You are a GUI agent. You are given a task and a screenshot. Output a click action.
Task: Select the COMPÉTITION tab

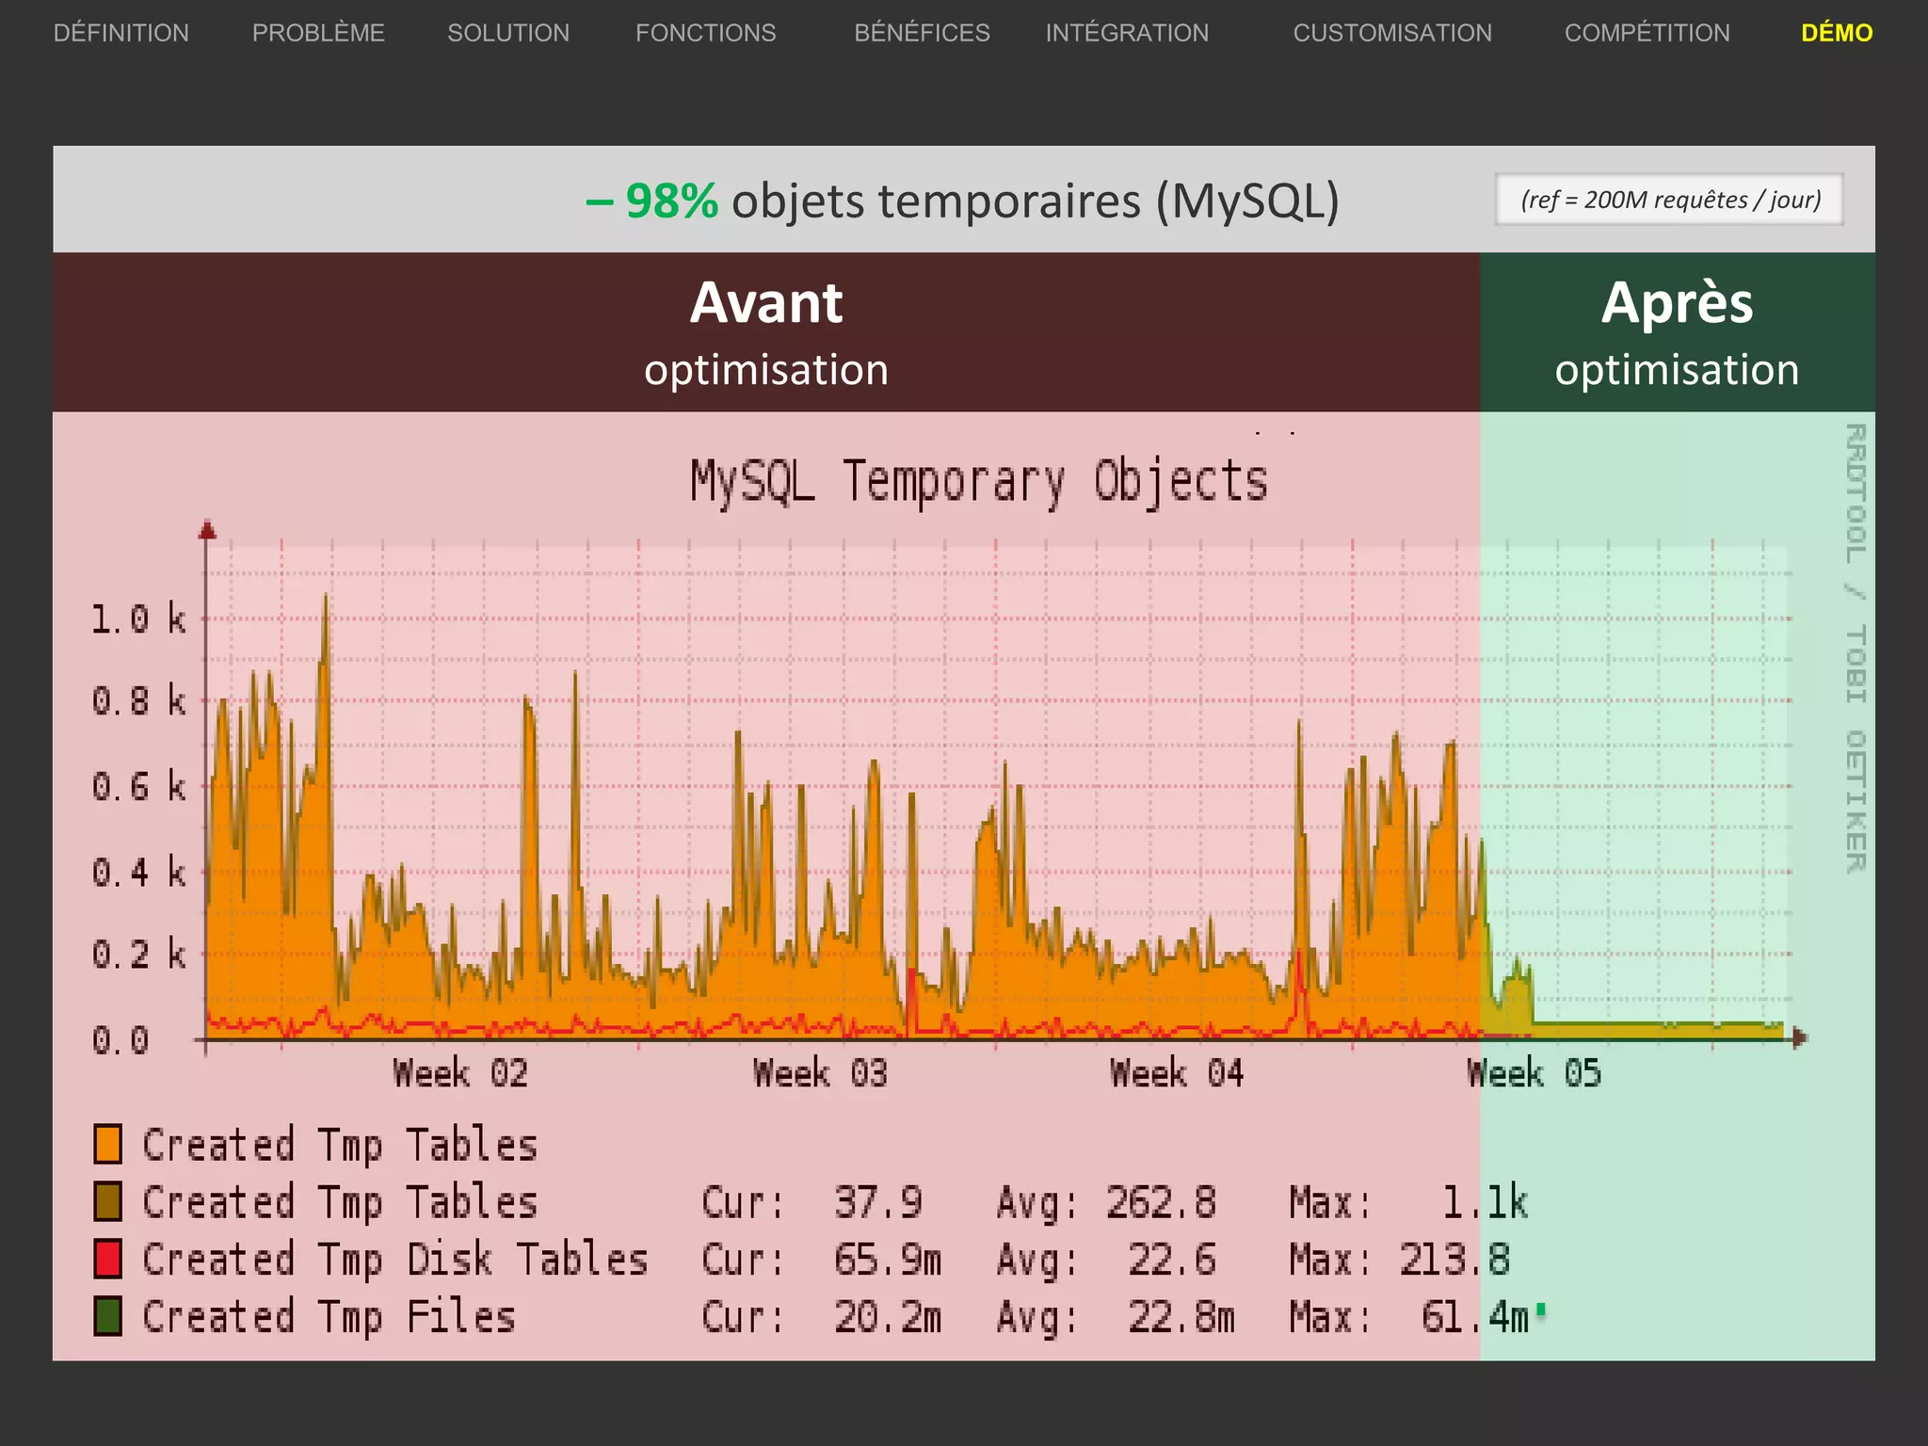[1647, 33]
